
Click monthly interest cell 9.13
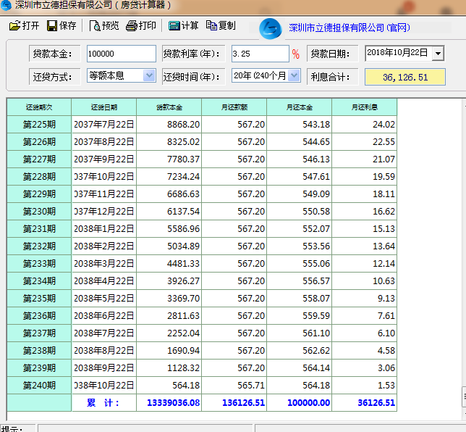365,299
